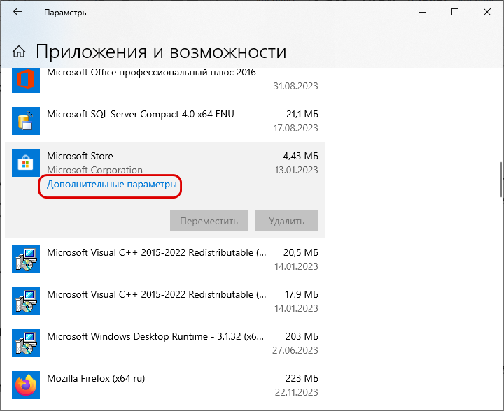
Task: Click the 21,1 МБ size value
Action: pos(302,114)
